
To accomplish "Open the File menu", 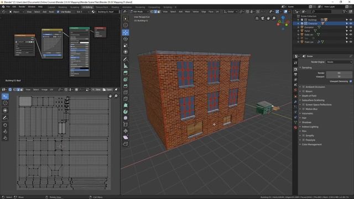I will tap(8, 7).
